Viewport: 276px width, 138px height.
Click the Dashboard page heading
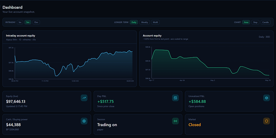(12, 7)
